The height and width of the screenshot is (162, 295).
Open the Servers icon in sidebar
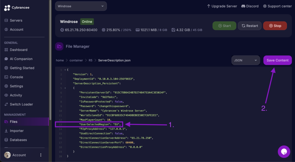[x=6, y=20]
